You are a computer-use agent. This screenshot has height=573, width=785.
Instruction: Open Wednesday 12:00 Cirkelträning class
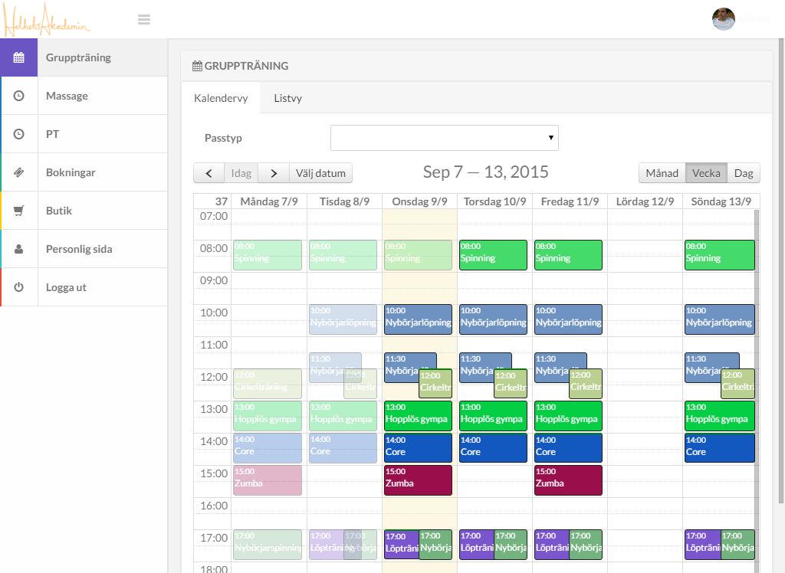tap(435, 384)
